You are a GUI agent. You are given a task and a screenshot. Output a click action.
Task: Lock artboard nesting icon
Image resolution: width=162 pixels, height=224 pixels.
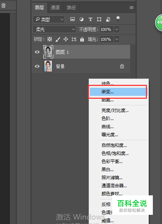(x=74, y=39)
